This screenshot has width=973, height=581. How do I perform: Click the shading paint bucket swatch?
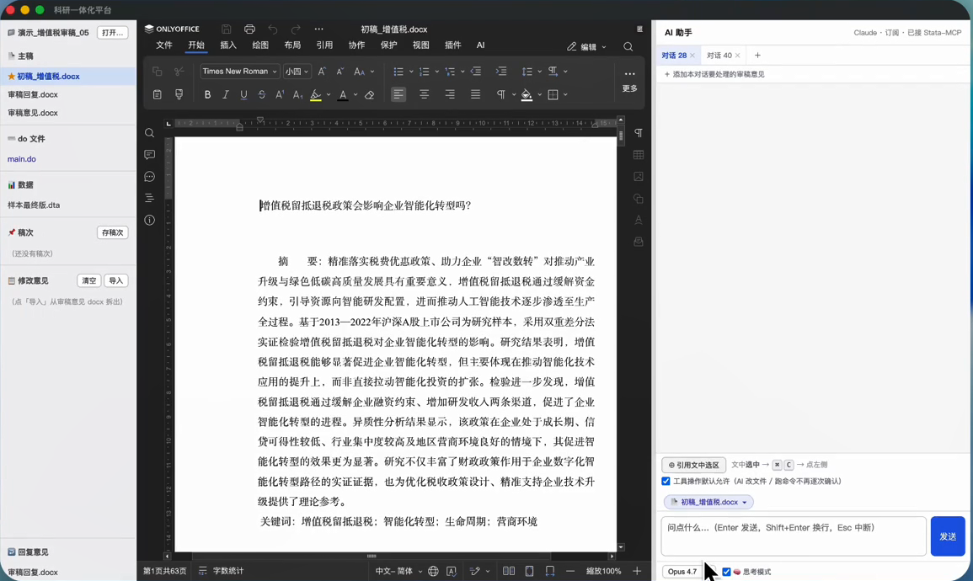527,95
